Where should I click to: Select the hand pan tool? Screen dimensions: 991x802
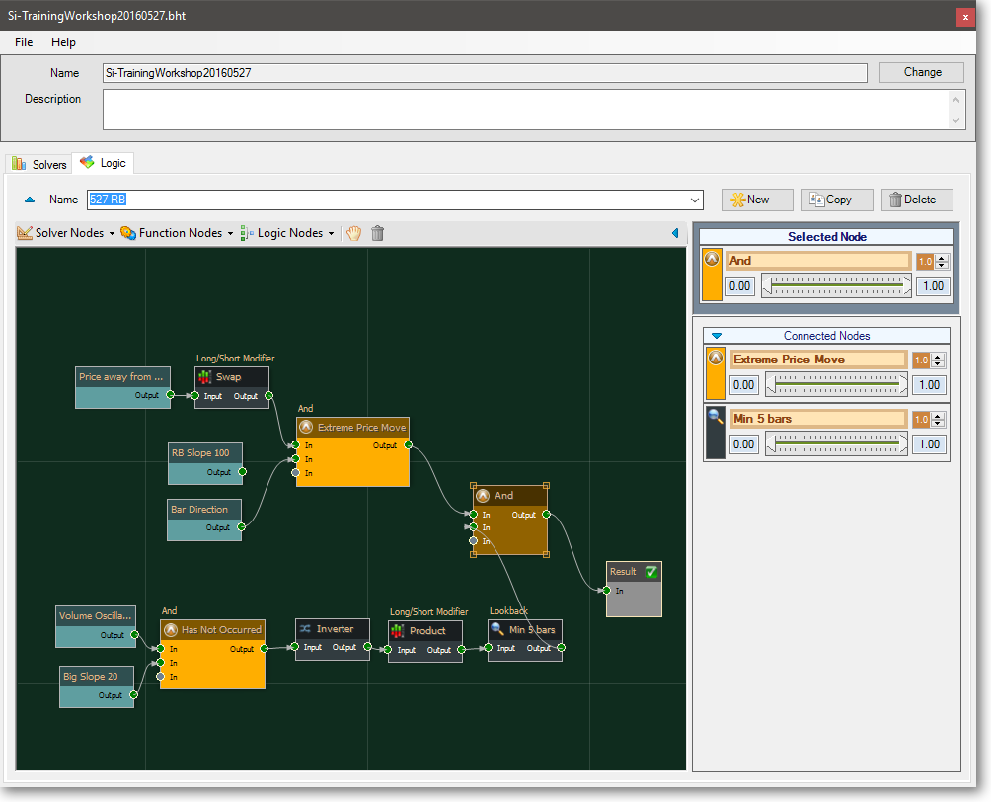point(353,233)
